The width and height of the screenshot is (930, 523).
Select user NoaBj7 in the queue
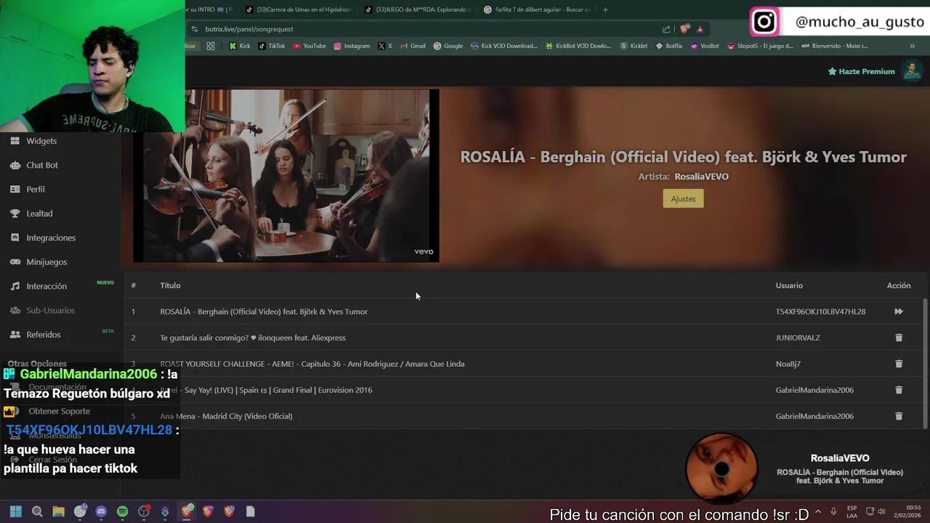(788, 364)
